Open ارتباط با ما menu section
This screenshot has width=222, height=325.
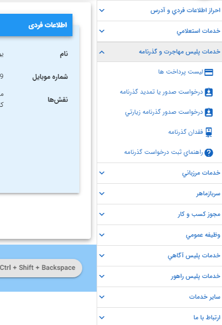pyautogui.click(x=159, y=317)
